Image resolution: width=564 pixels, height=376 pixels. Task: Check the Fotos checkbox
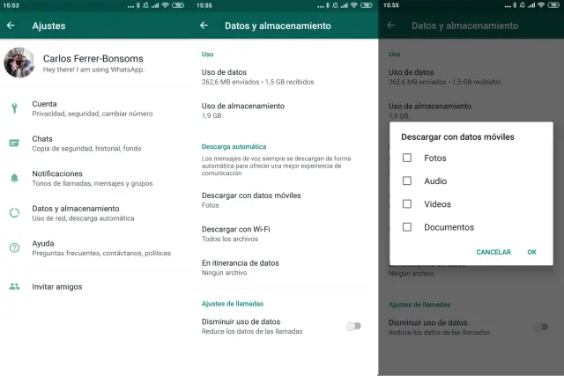pos(406,159)
